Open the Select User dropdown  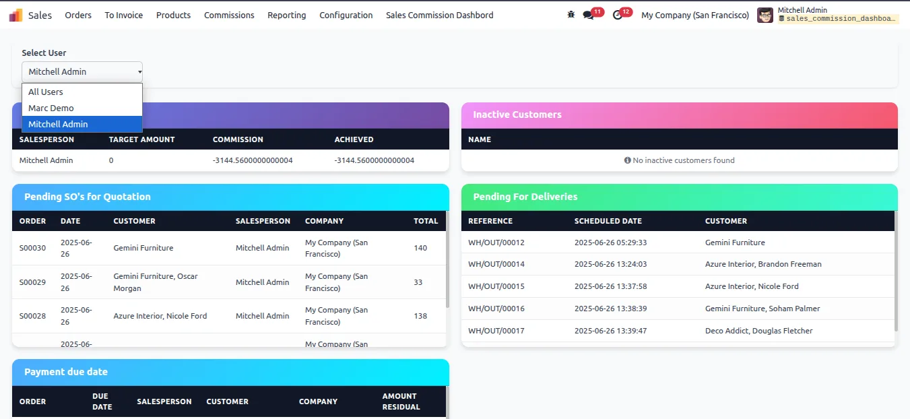pyautogui.click(x=82, y=71)
